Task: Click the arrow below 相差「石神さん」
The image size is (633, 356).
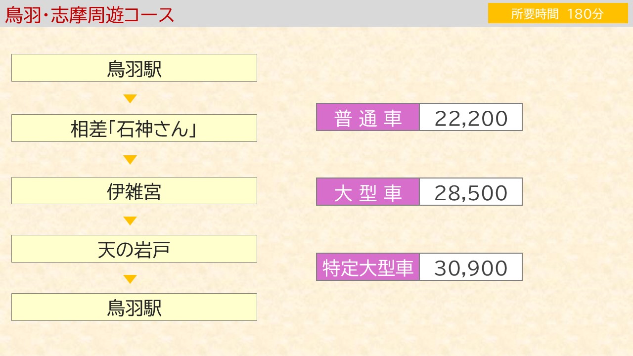Action: 130,160
